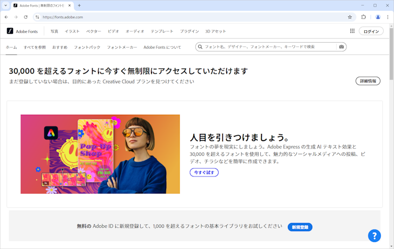Select the ホーム tab
Image resolution: width=394 pixels, height=249 pixels.
coord(11,47)
